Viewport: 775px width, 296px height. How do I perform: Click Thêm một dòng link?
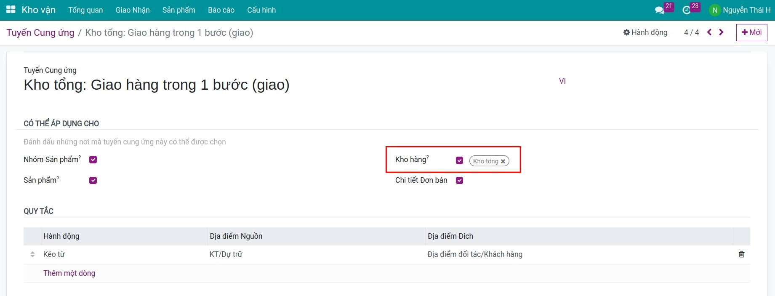69,273
